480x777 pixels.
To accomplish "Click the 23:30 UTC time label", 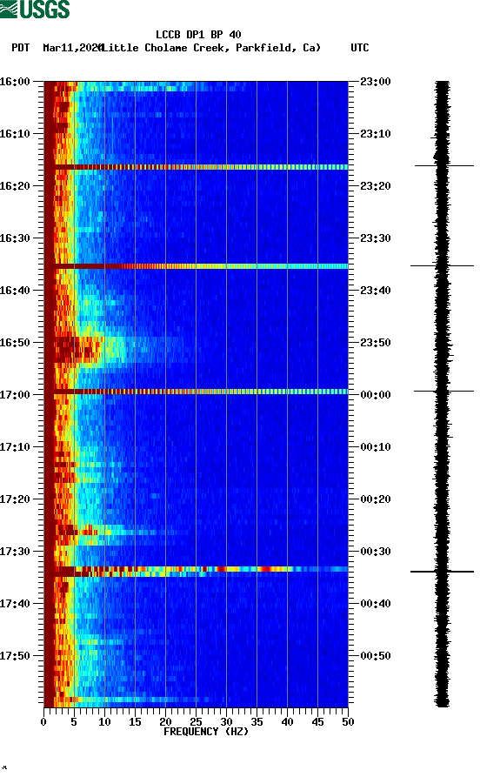I will click(x=376, y=238).
